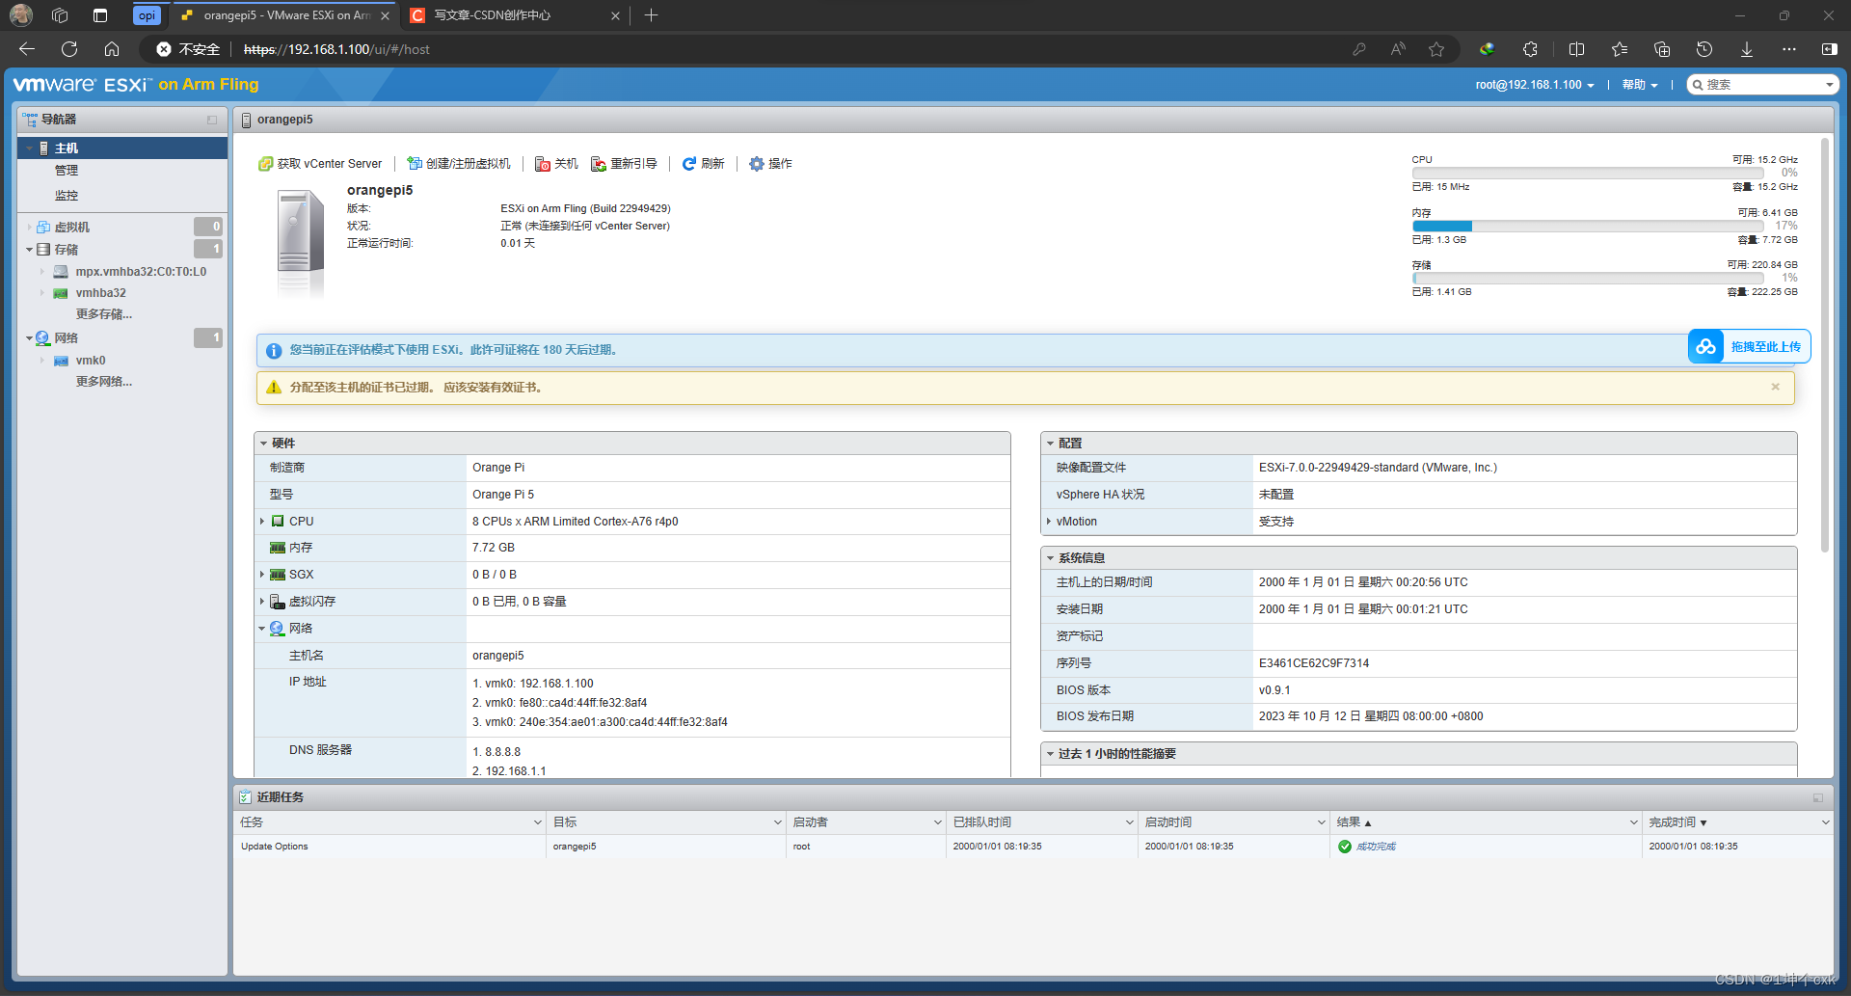Viewport: 1851px width, 996px height.
Task: Select the vmk0 network adapter
Action: click(x=90, y=360)
